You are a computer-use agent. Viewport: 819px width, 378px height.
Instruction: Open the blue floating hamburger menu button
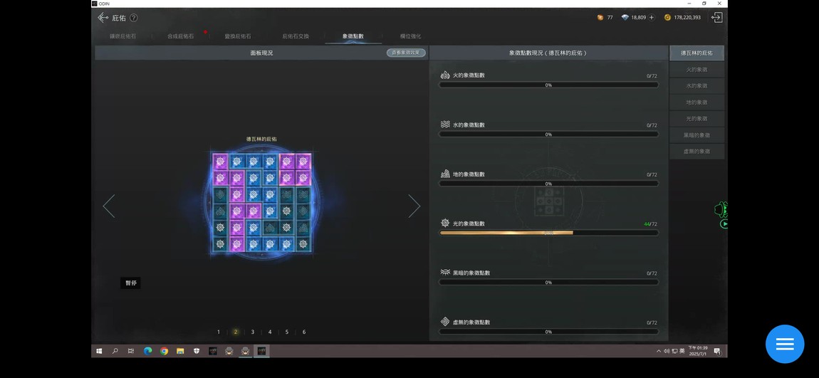[785, 344]
